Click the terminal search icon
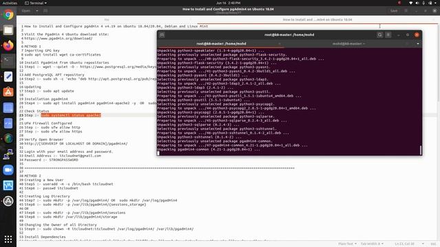The width and height of the screenshot is (440, 247). (x=379, y=35)
